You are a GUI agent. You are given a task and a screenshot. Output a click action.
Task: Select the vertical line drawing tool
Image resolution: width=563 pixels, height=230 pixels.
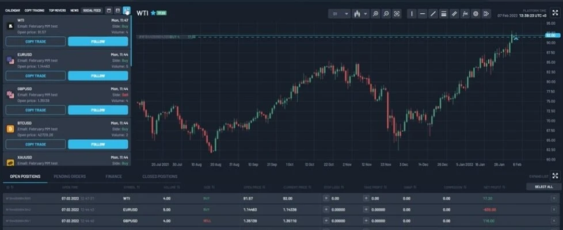pyautogui.click(x=412, y=14)
